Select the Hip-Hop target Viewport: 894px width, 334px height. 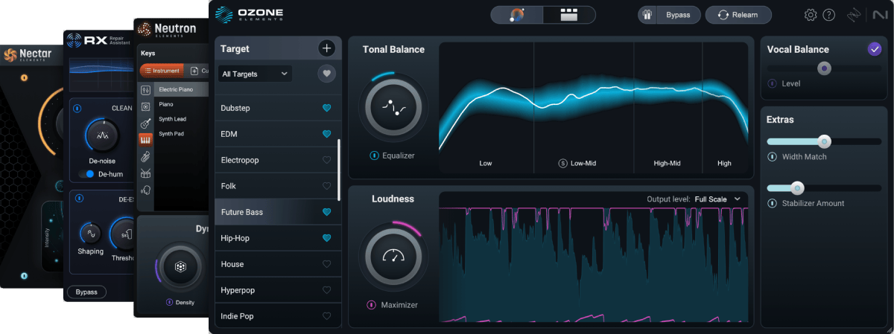[278, 238]
